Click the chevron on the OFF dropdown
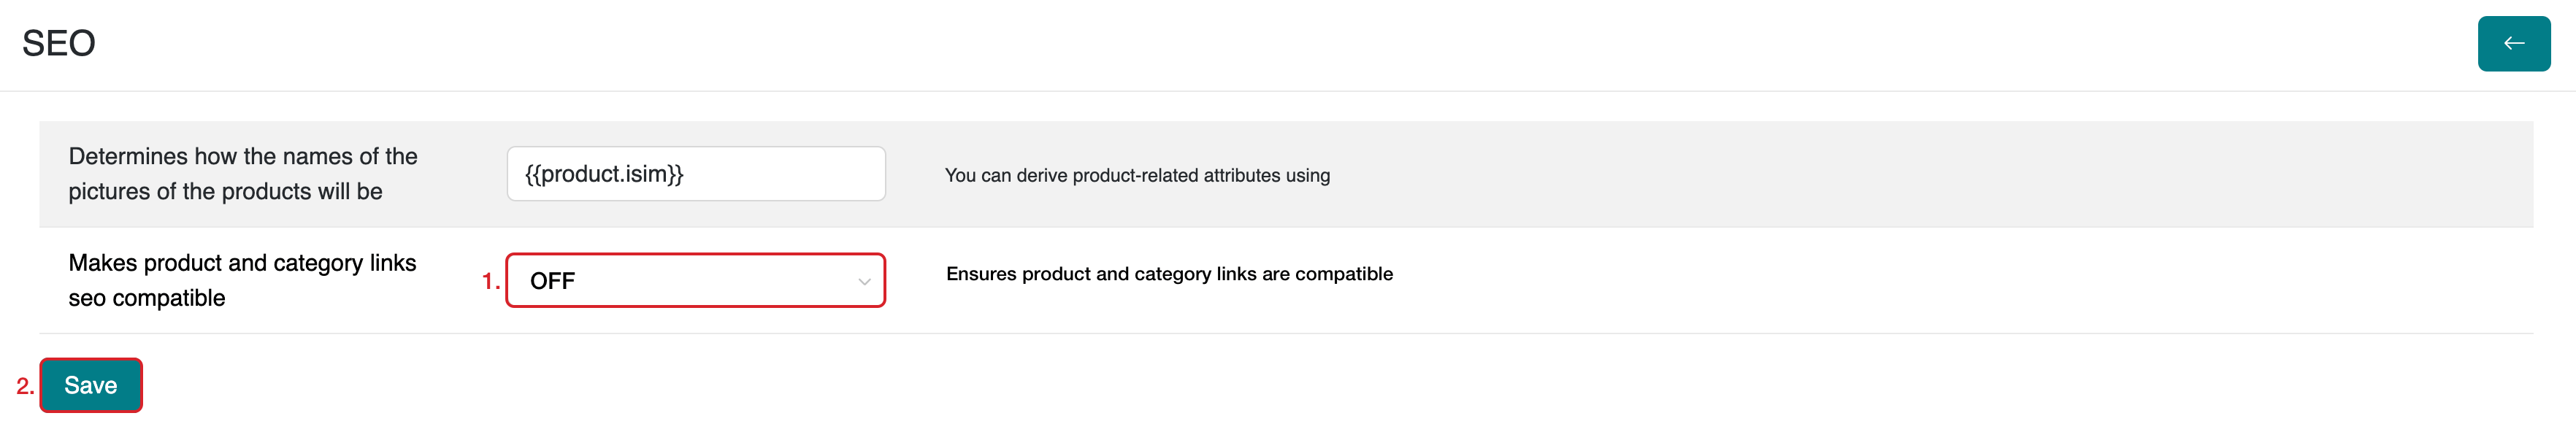Screen dimensions: 2576x432 click(863, 281)
